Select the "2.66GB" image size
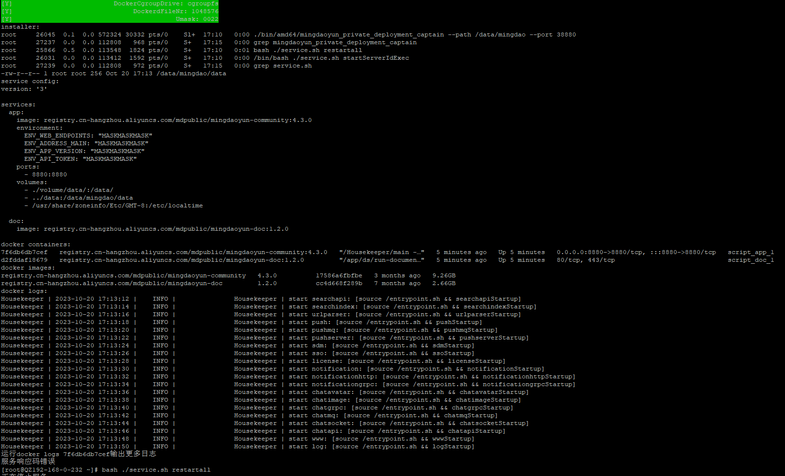The width and height of the screenshot is (785, 476). coord(444,283)
